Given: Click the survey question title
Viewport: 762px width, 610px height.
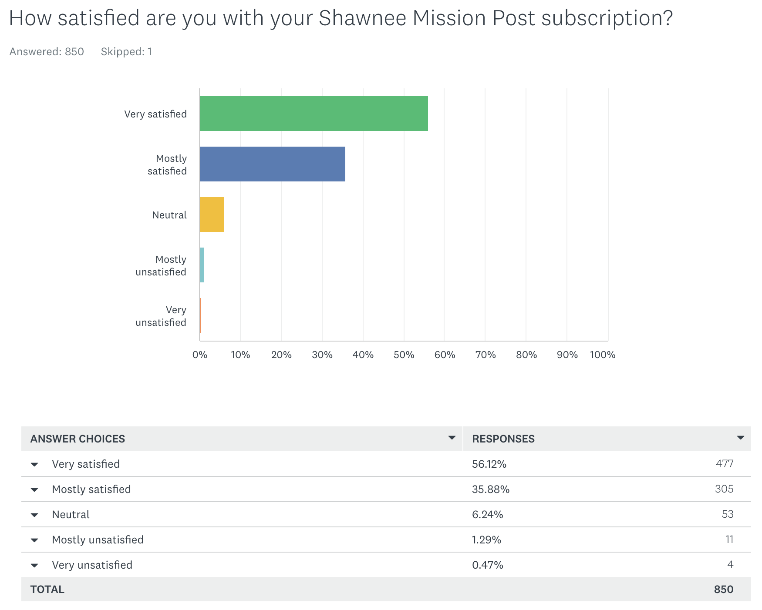Looking at the screenshot, I should pos(341,18).
